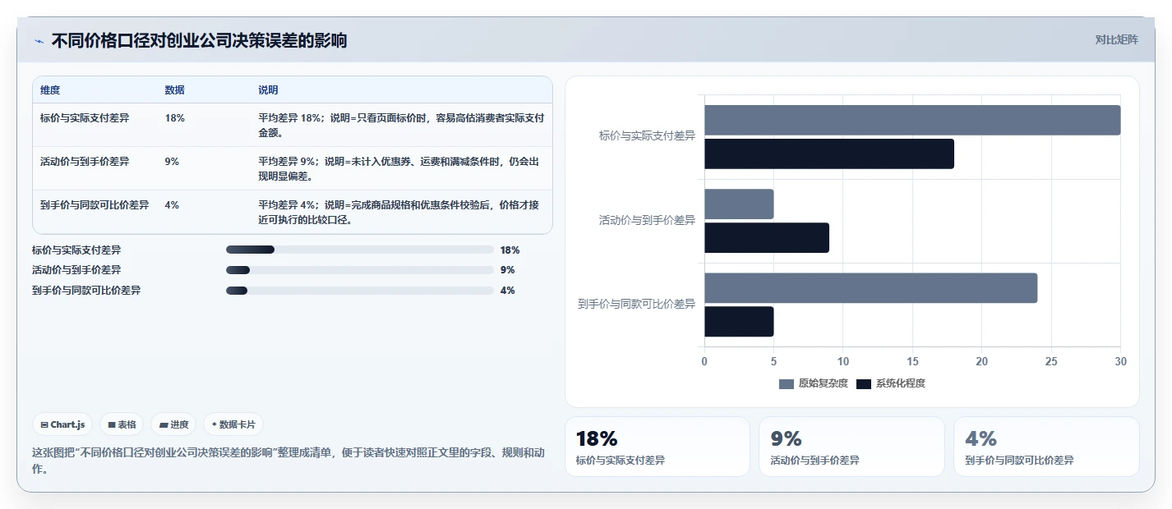
Task: Click progress bar for 到手价与同款可比价差异
Action: coord(360,291)
